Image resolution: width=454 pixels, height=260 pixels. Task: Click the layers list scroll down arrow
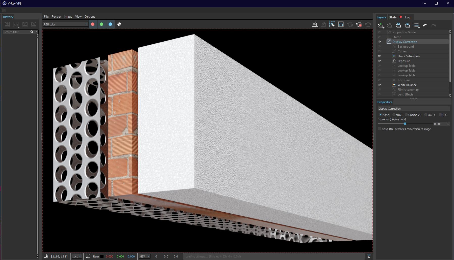[x=450, y=95]
